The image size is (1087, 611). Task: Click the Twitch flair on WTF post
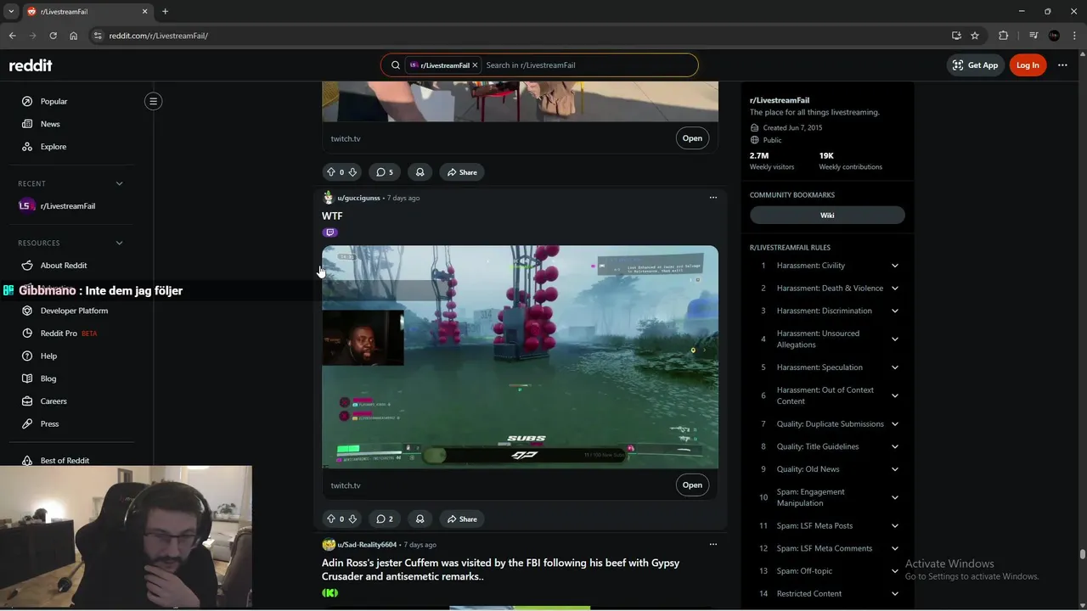[x=330, y=233]
